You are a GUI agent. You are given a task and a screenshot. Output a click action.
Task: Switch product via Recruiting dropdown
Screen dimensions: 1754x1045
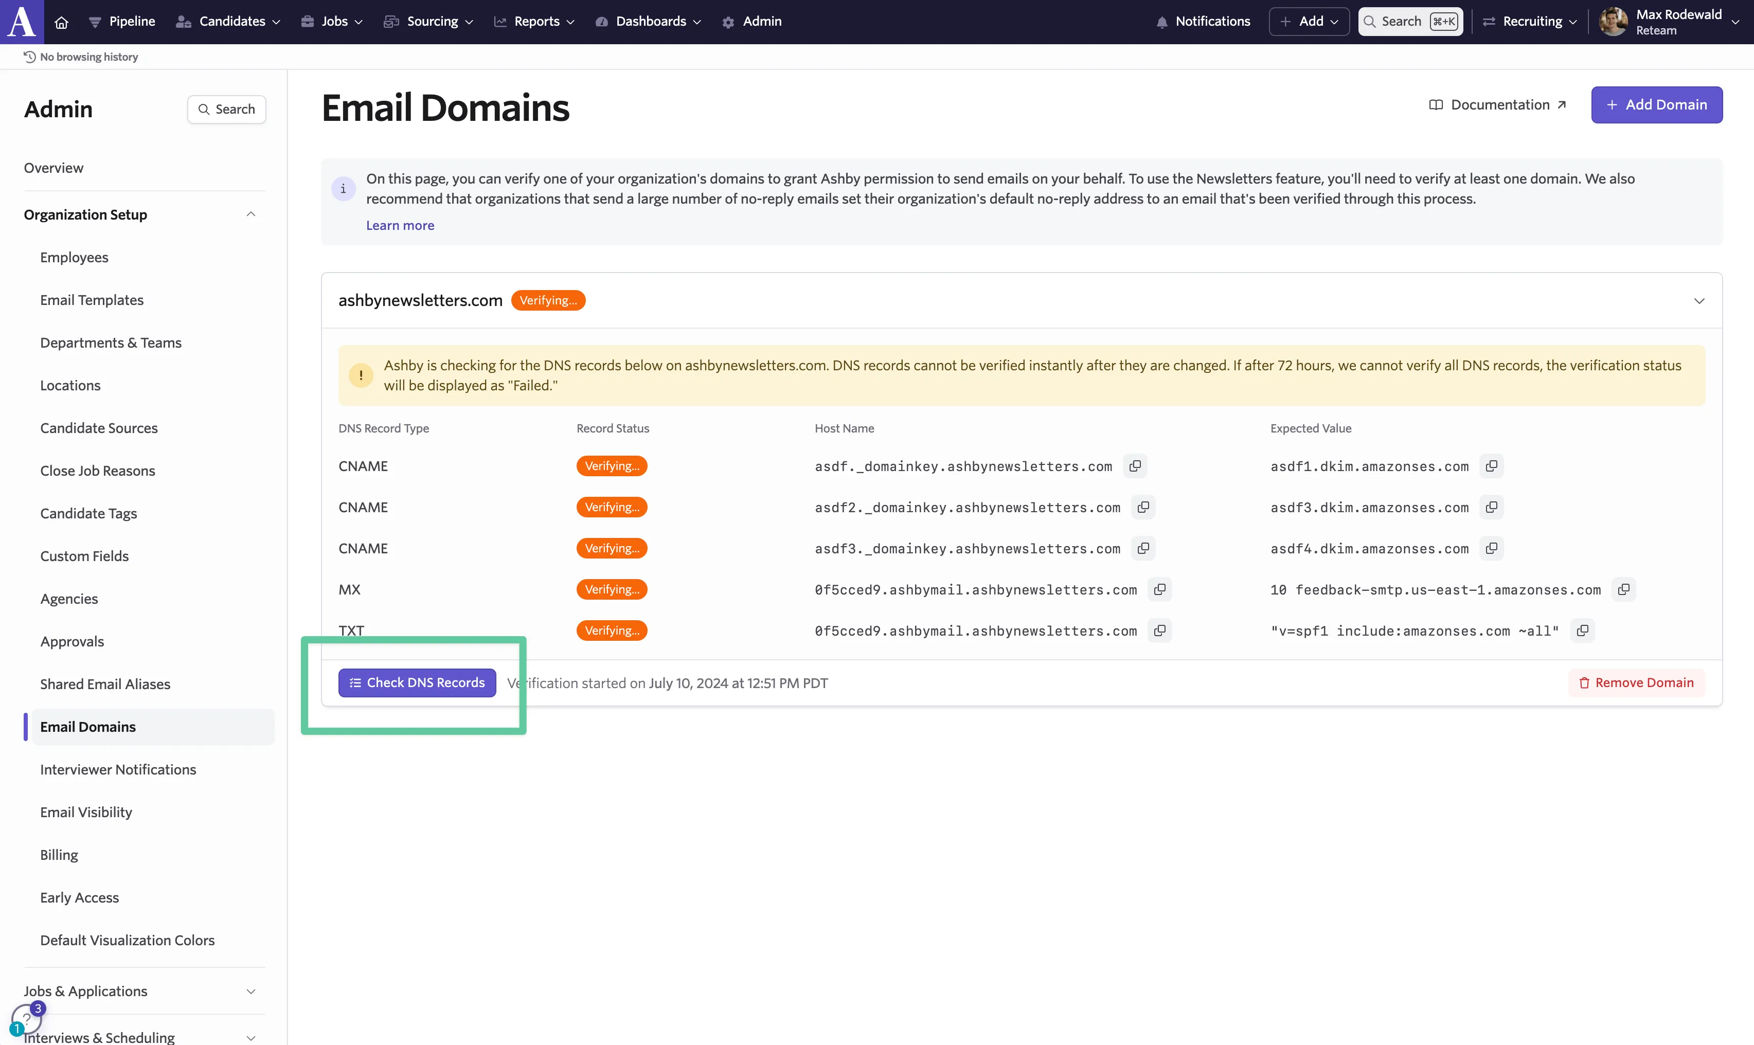[1529, 22]
